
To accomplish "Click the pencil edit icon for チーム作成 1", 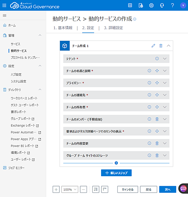I will 153,46.
